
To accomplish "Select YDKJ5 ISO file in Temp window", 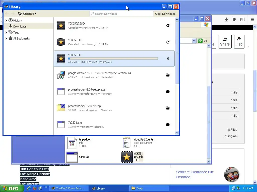I will tap(132, 157).
